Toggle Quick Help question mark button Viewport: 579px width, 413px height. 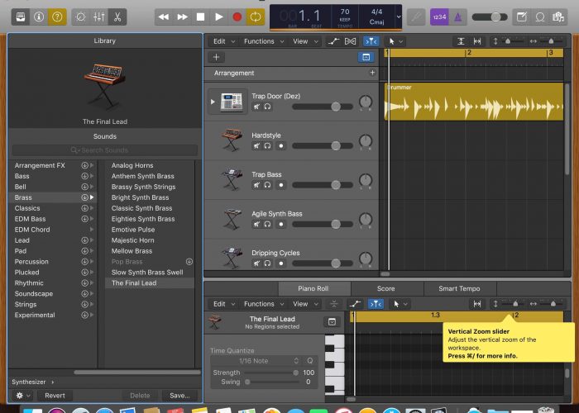pyautogui.click(x=57, y=17)
